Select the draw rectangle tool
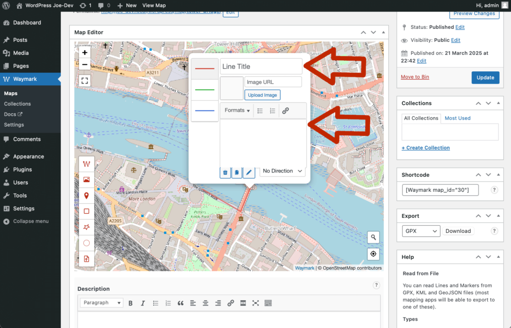This screenshot has width=511, height=328. click(x=86, y=211)
